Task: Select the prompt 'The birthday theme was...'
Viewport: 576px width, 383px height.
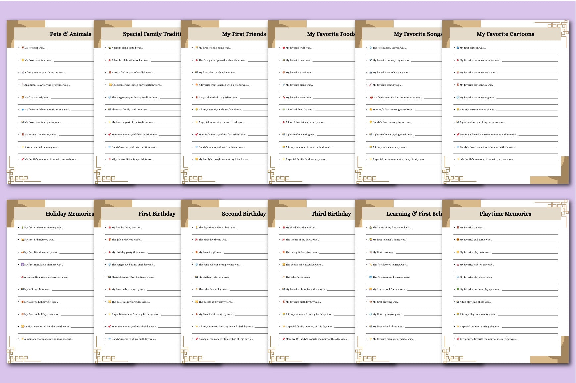Action: [x=213, y=240]
